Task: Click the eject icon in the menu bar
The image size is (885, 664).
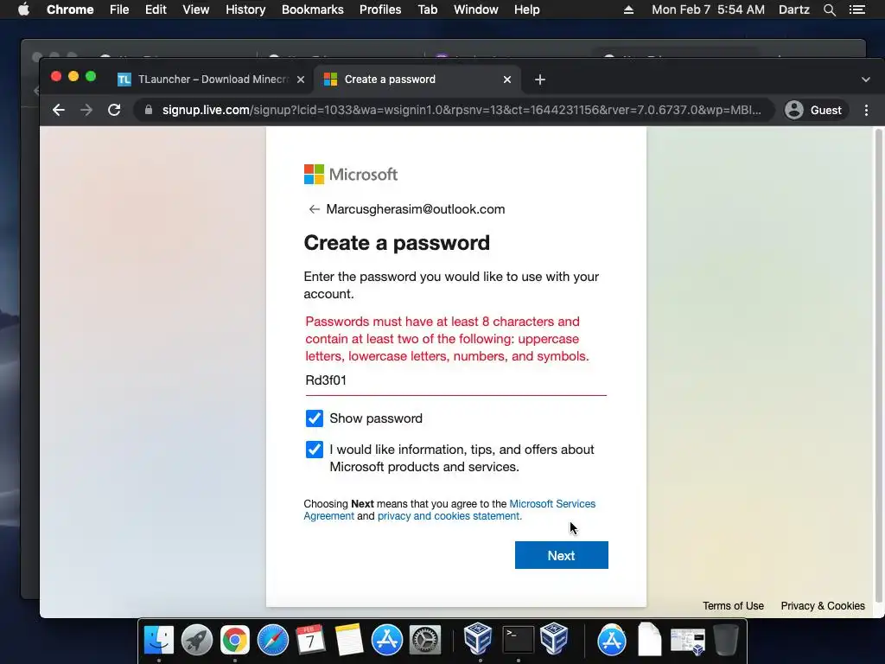Action: pyautogui.click(x=628, y=10)
